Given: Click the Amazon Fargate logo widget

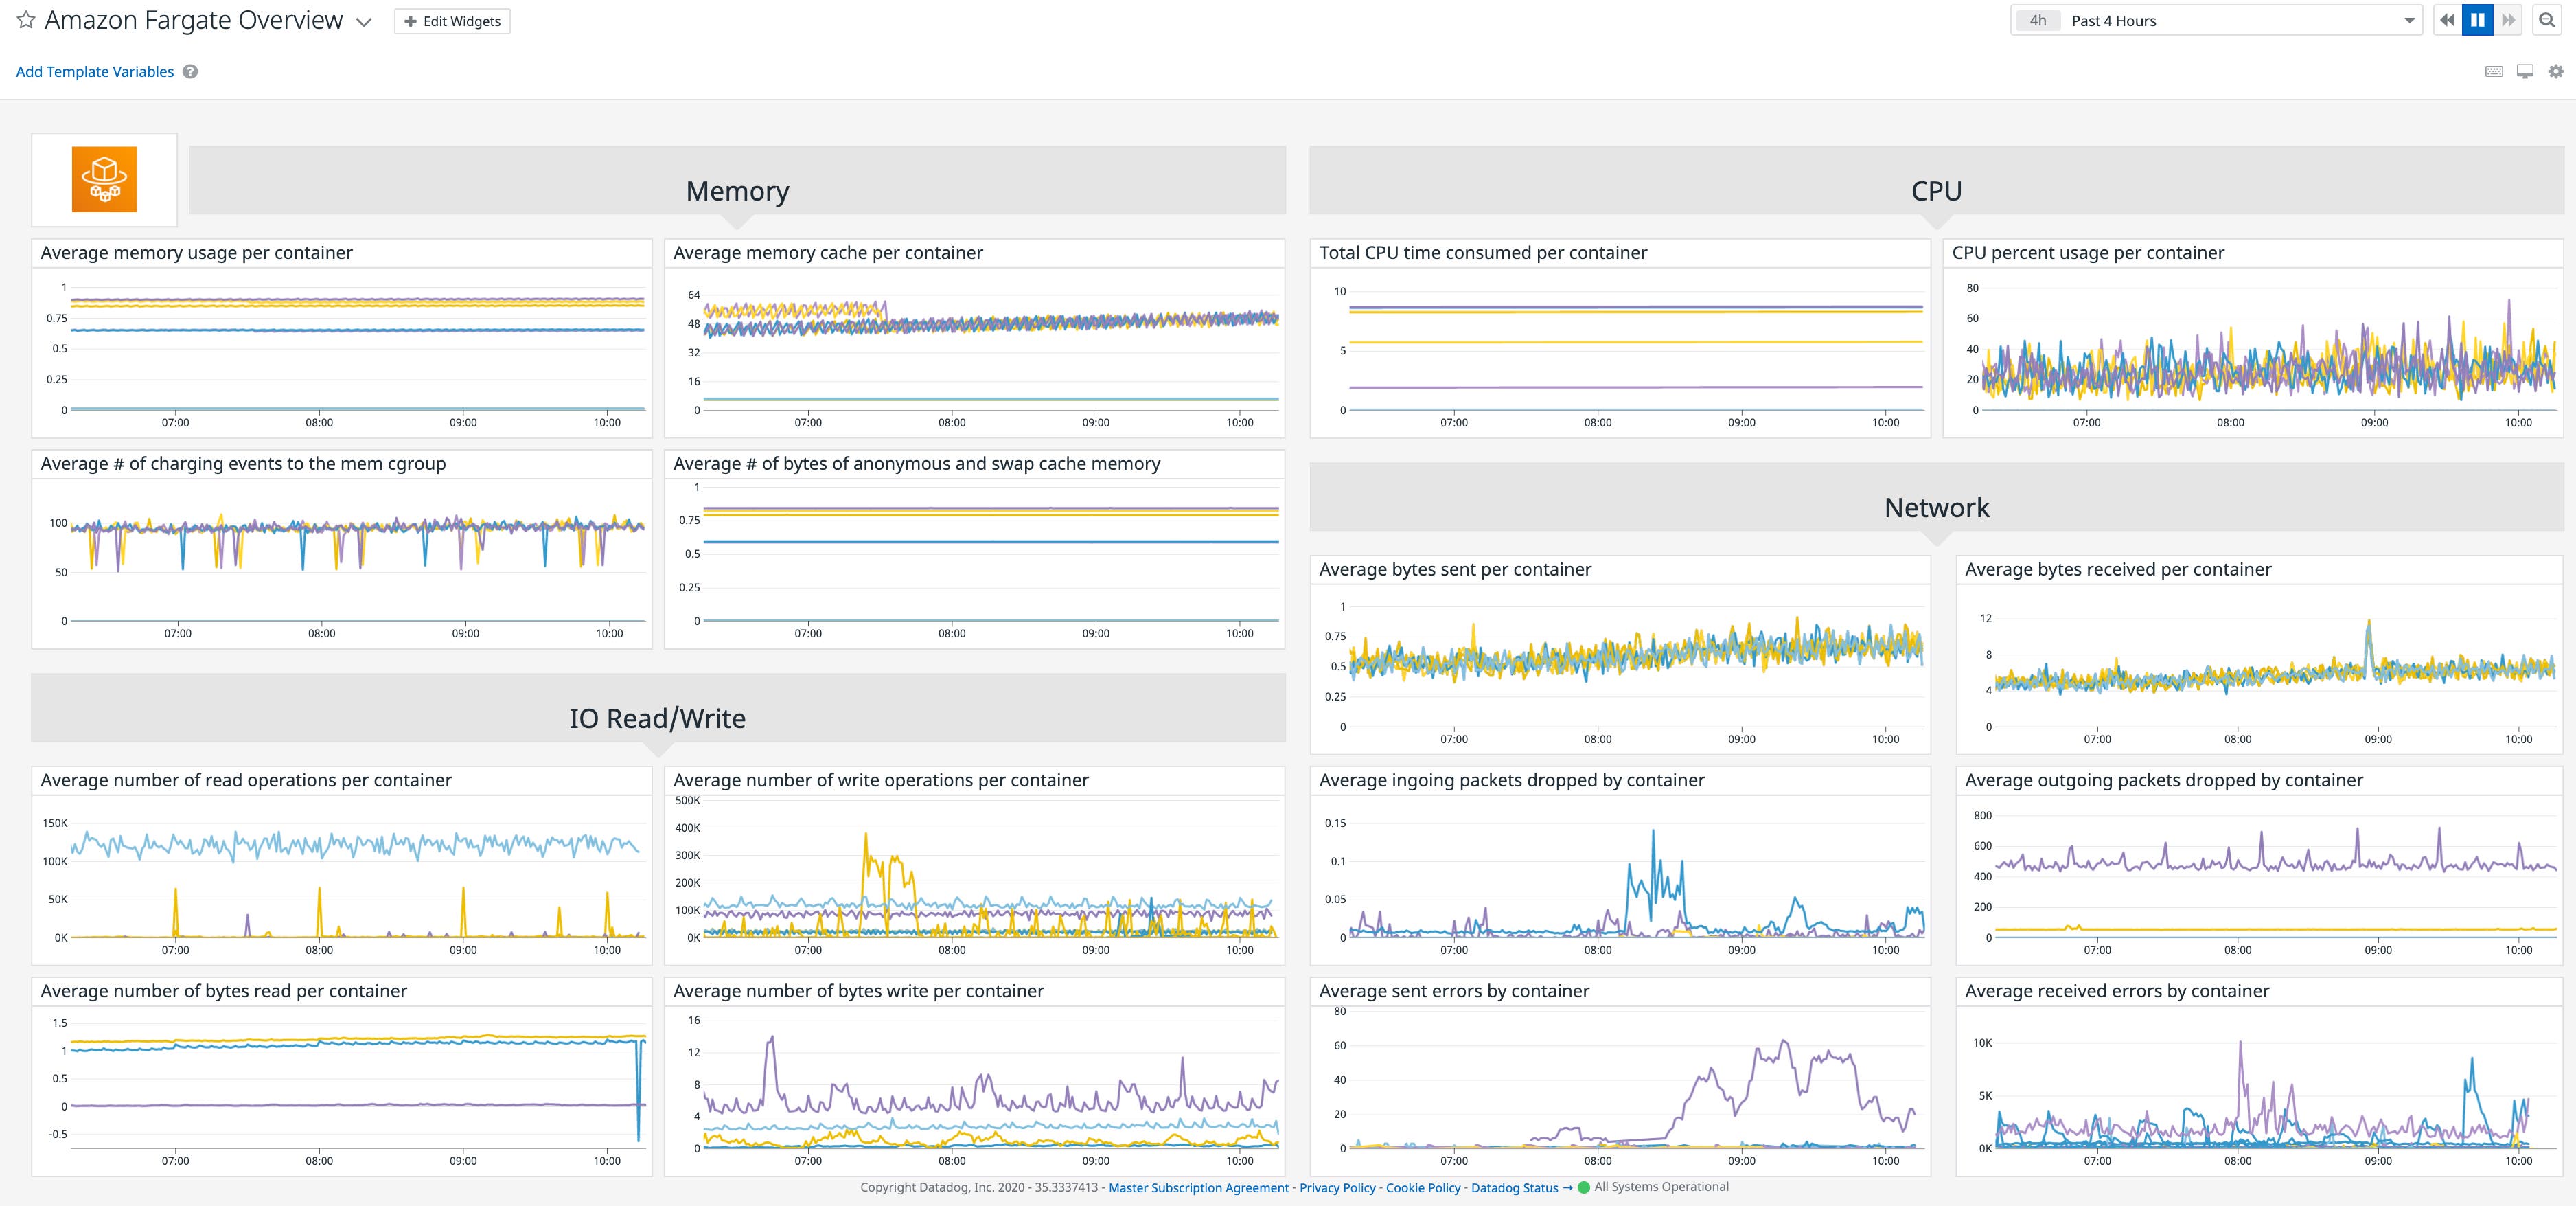Looking at the screenshot, I should click(x=104, y=179).
